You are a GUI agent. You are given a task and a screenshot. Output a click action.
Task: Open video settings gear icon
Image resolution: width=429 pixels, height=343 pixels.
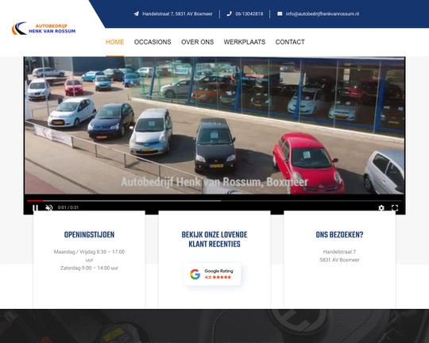[381, 208]
